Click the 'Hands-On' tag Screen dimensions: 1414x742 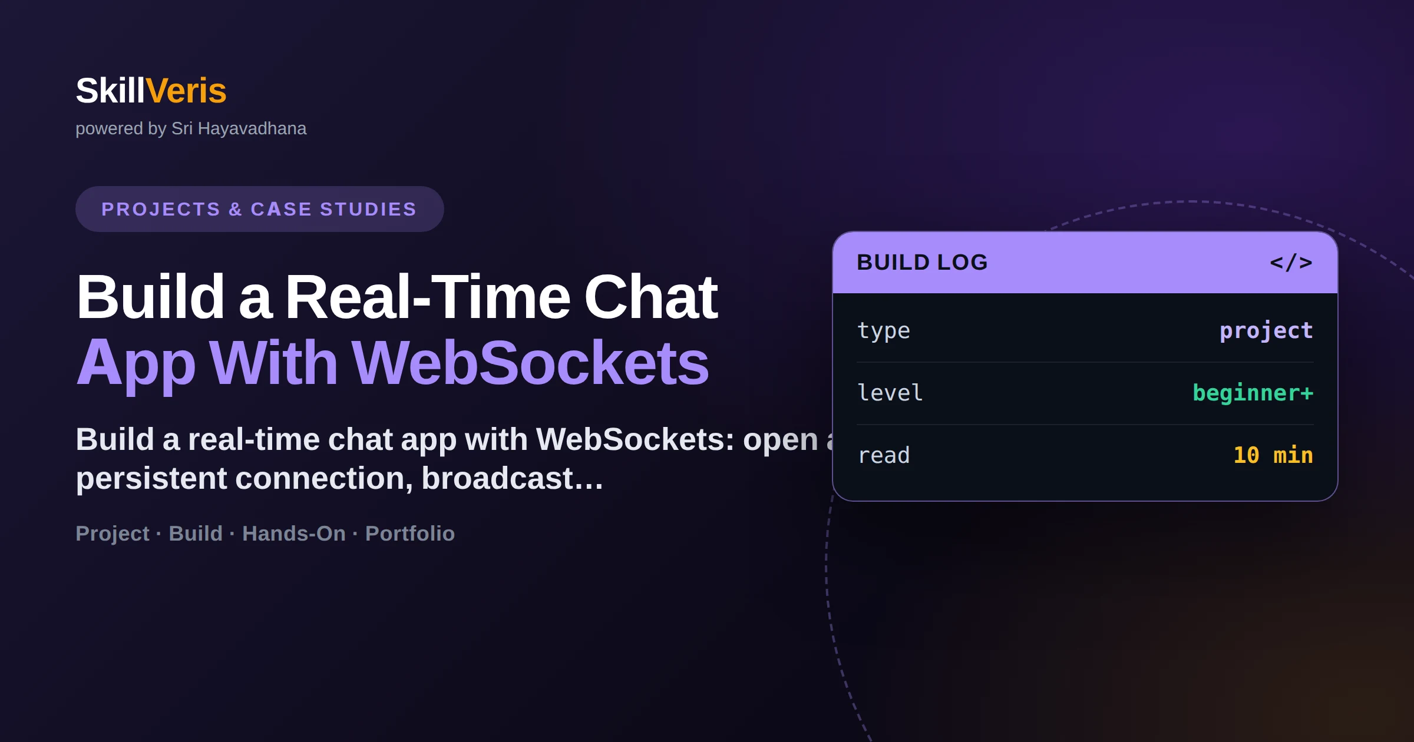point(293,534)
